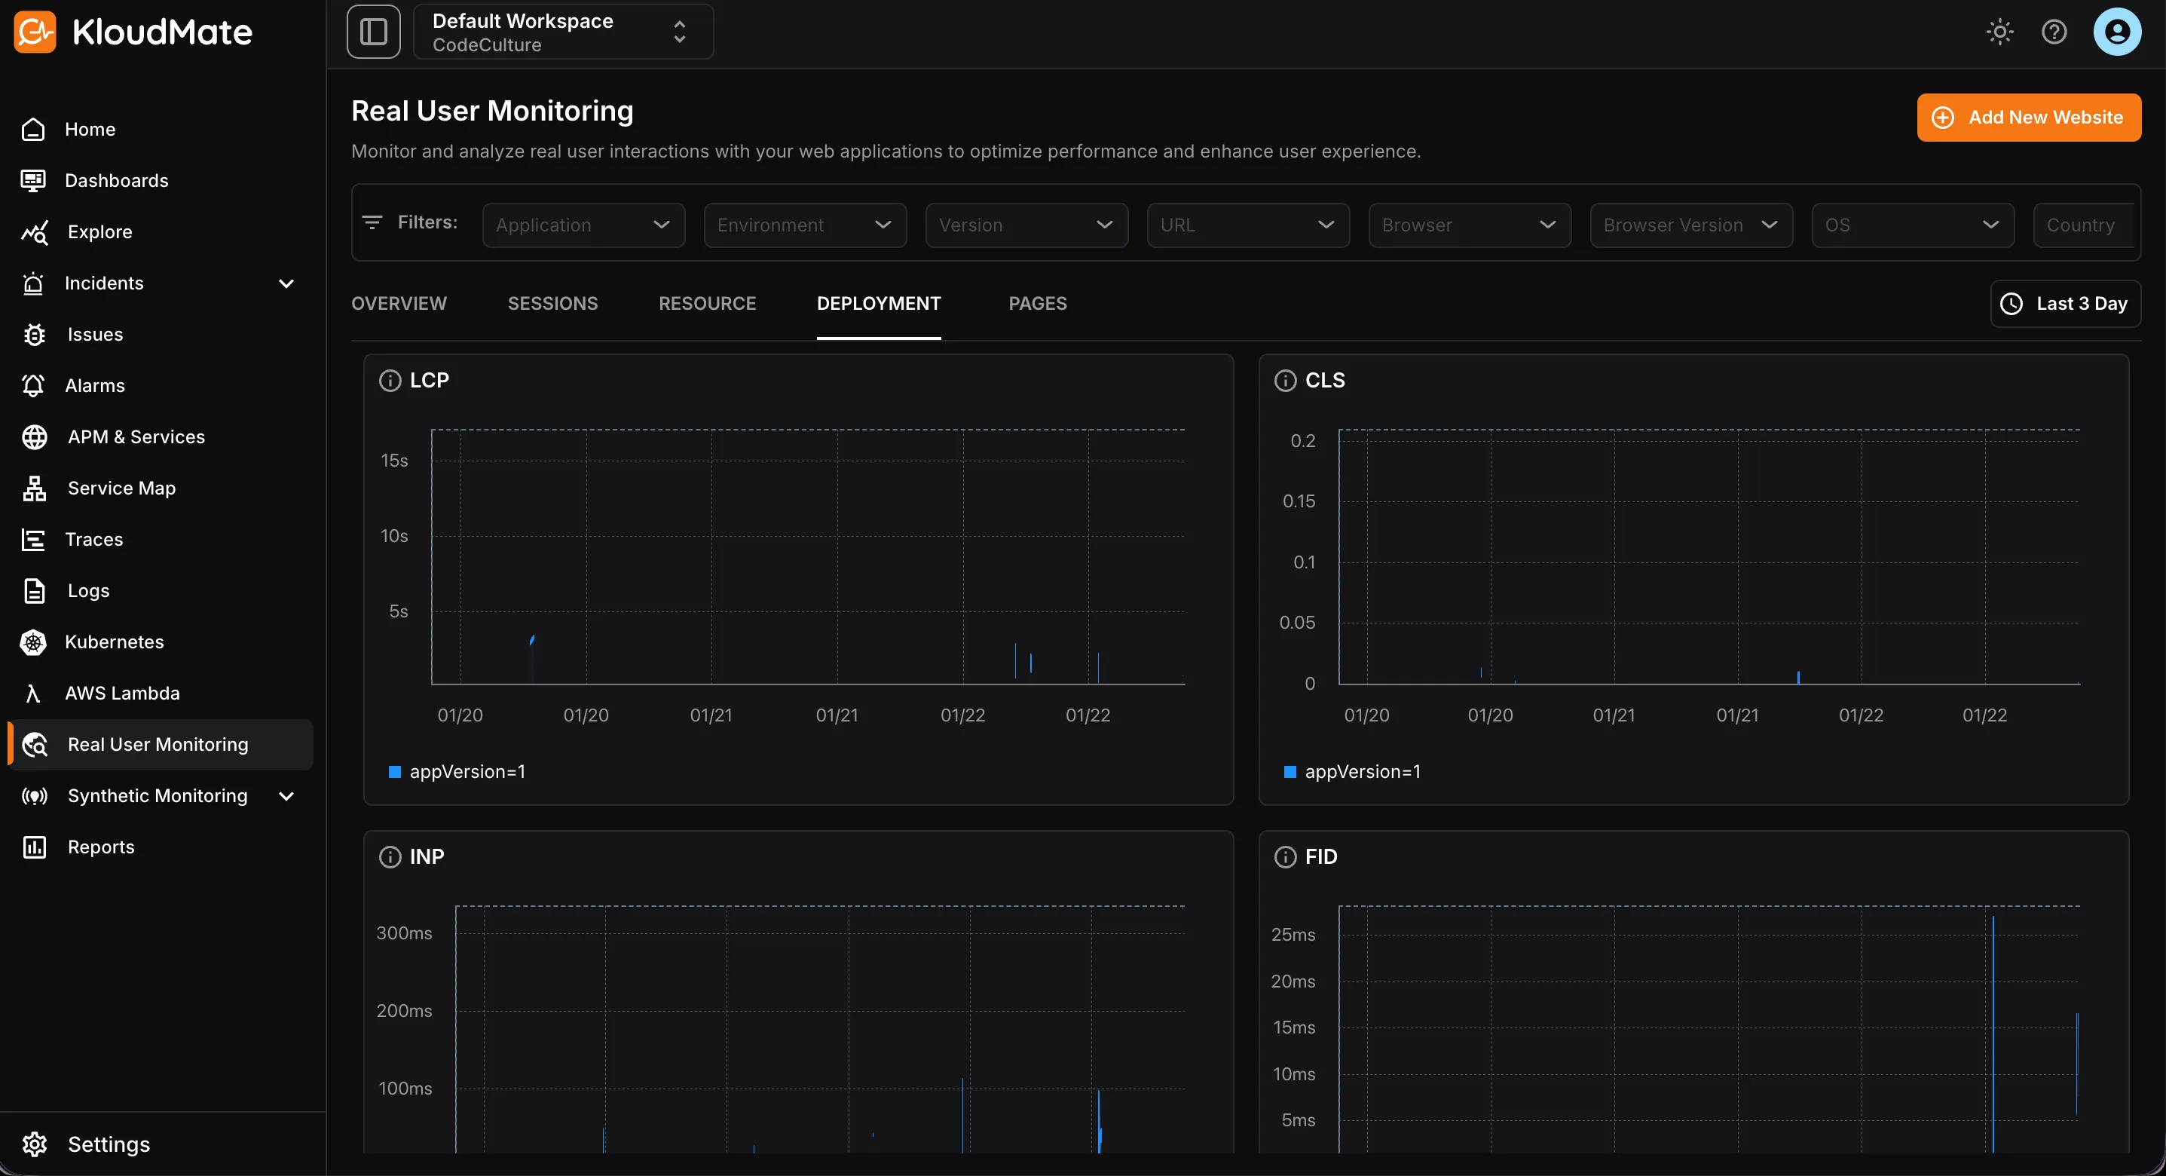The height and width of the screenshot is (1176, 2166).
Task: Open the user profile avatar
Action: tap(2117, 32)
